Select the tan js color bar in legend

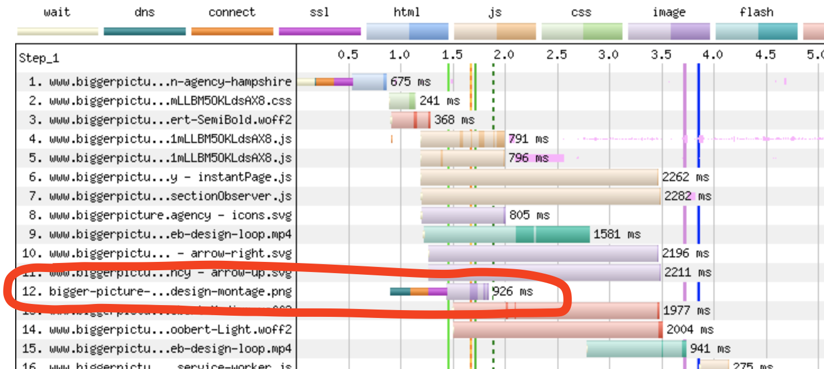(495, 31)
